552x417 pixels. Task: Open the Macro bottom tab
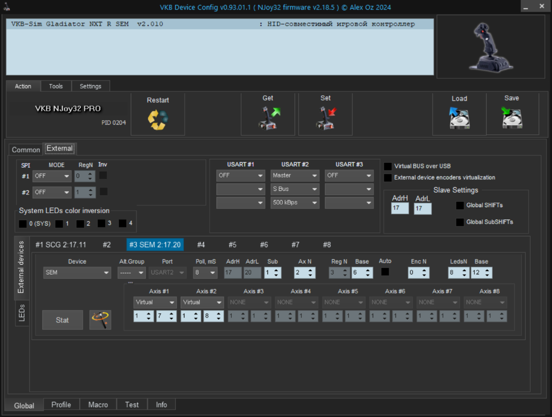(98, 404)
